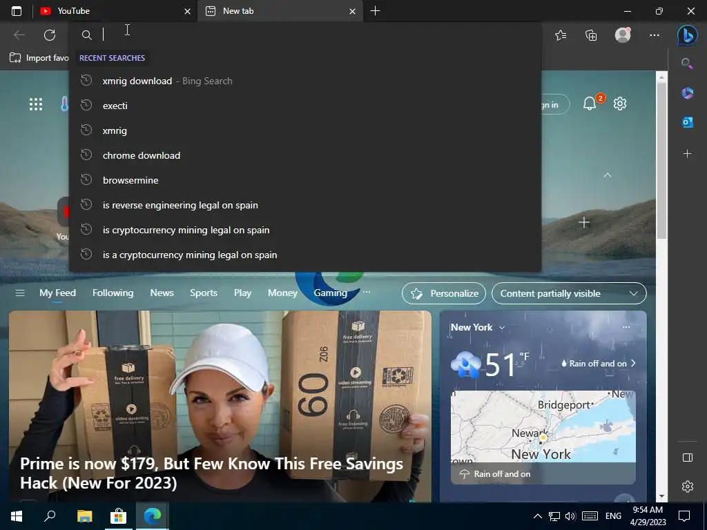Open sidebar search icon
This screenshot has height=530, width=707.
click(x=687, y=63)
